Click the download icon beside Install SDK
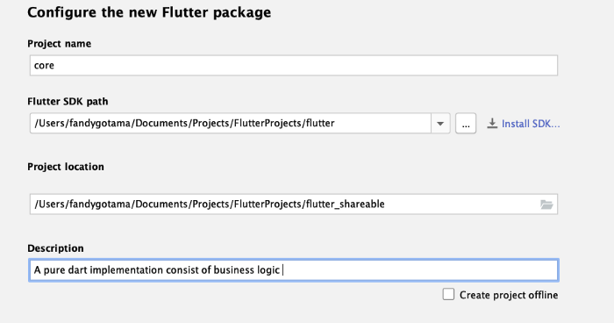Viewport: 614px width, 323px height. point(492,124)
